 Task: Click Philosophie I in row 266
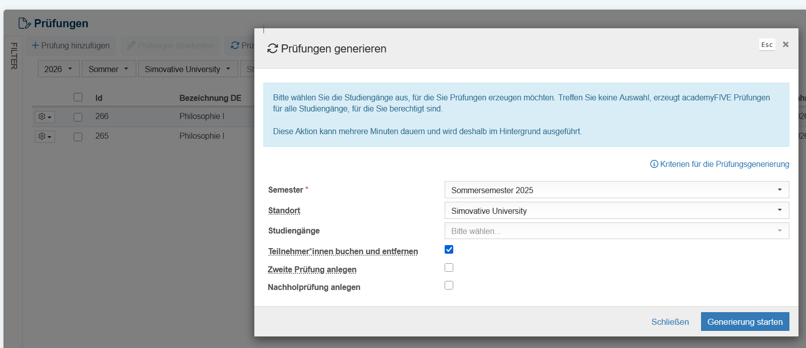tap(202, 117)
